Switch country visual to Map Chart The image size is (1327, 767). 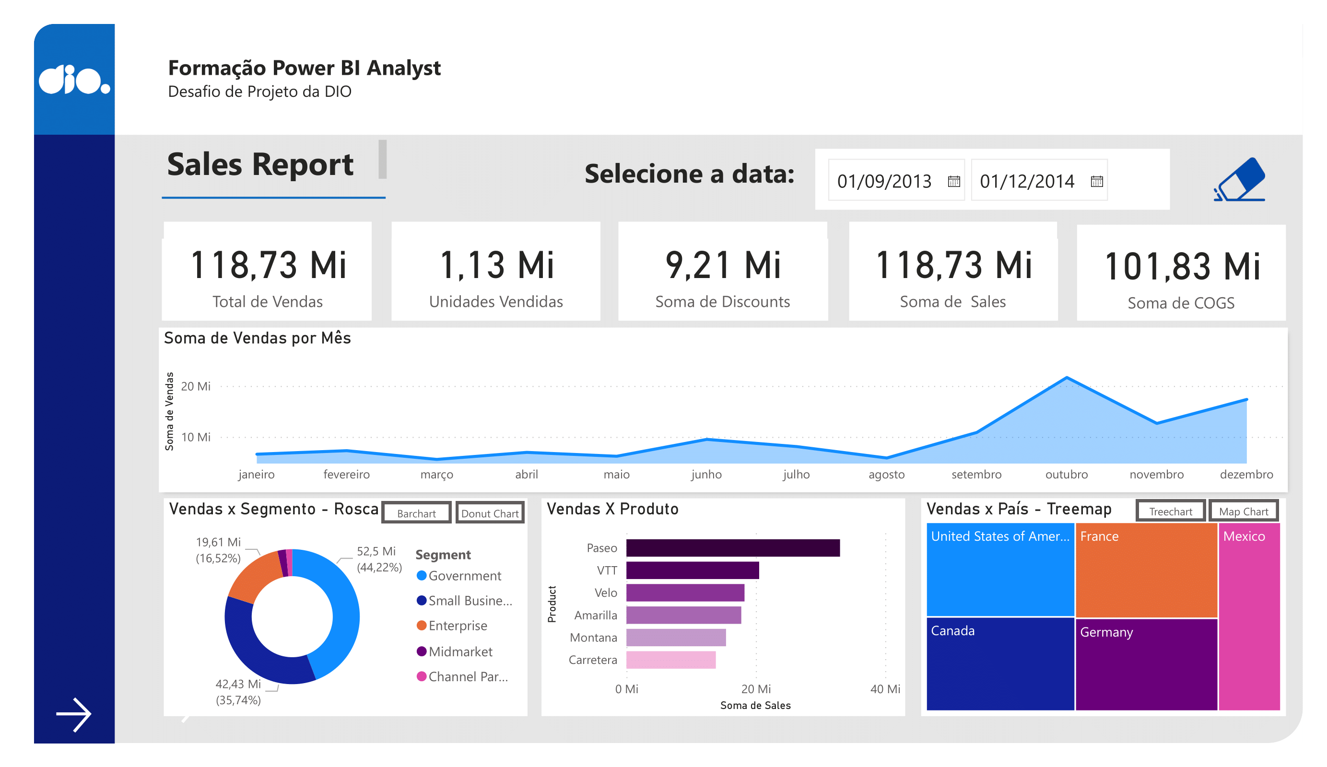[x=1243, y=511]
